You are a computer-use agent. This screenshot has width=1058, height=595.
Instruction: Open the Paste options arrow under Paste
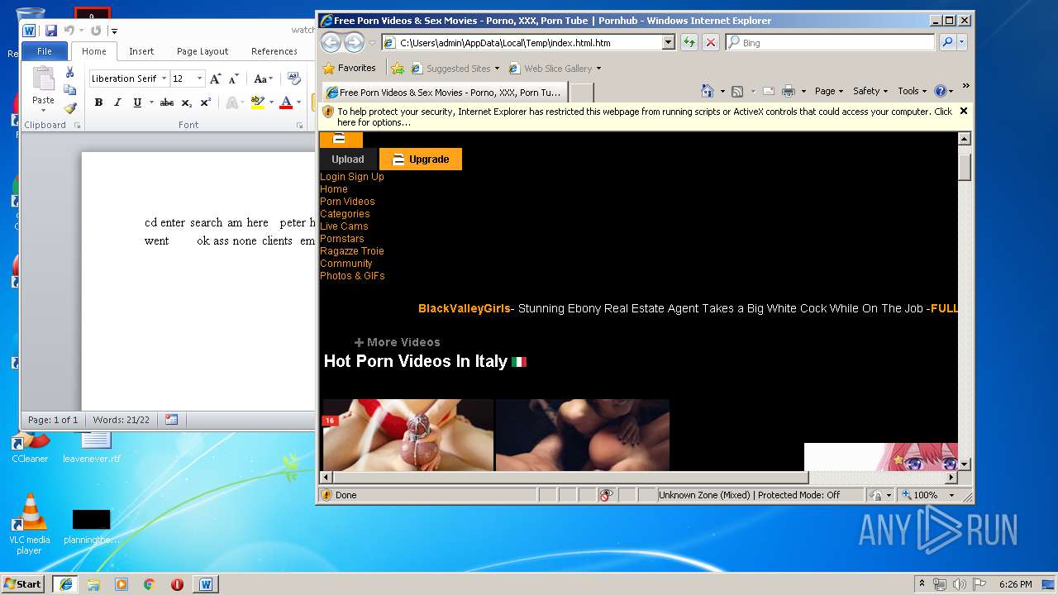pyautogui.click(x=43, y=111)
